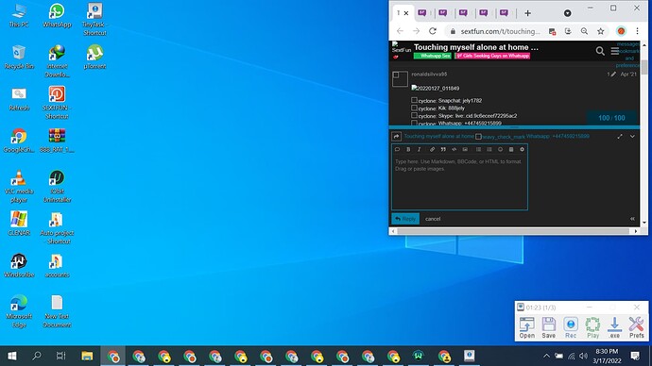Click TinyTask Open icon
This screenshot has height=366, width=652.
pos(527,327)
